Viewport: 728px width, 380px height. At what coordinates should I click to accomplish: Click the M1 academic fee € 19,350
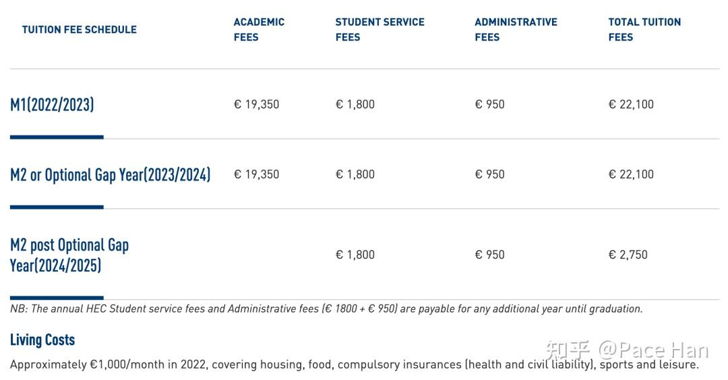256,104
